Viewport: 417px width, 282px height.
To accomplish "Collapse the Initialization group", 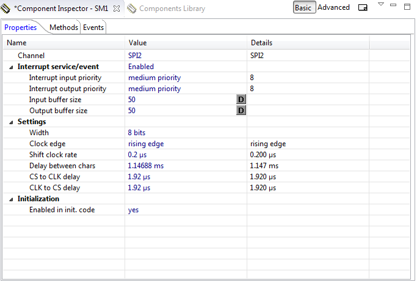I will coord(11,199).
